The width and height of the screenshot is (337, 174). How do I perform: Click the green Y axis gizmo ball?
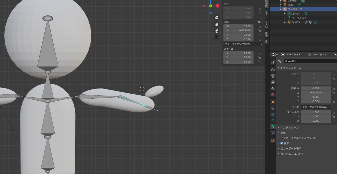coord(211,6)
